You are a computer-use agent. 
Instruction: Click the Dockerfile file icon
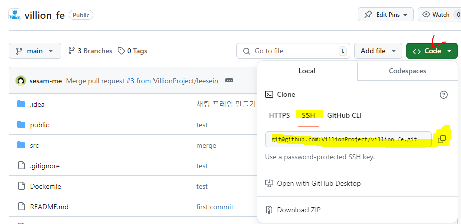tap(21, 186)
